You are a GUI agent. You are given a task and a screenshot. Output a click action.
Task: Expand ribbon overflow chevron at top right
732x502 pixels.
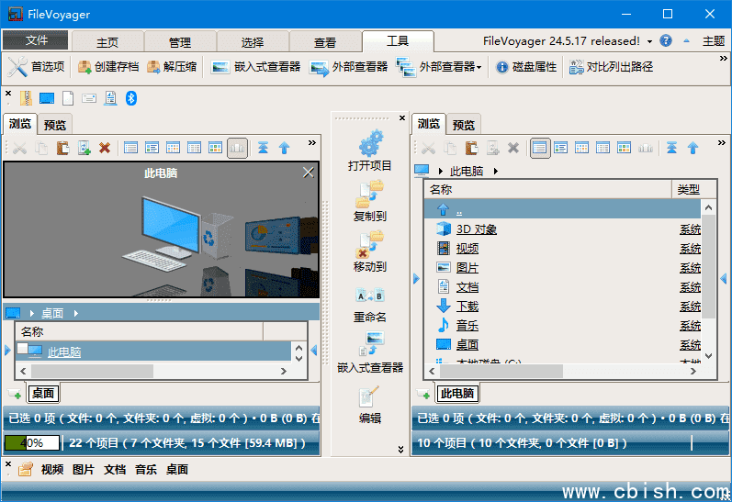723,59
